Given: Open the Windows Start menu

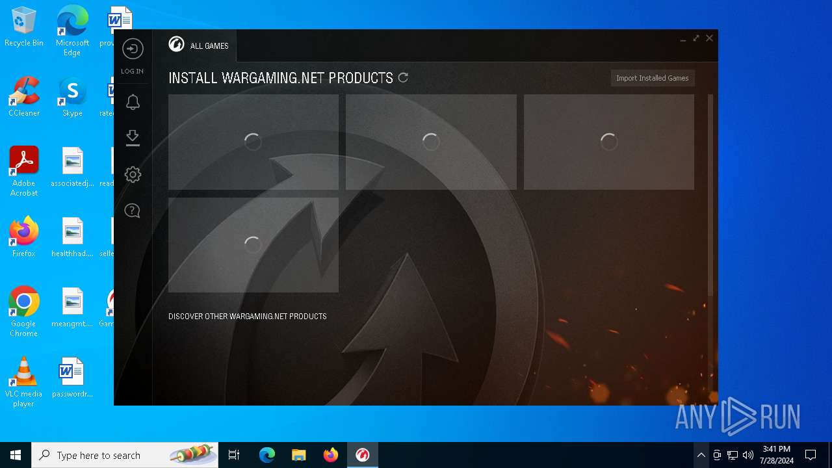Looking at the screenshot, I should (16, 455).
